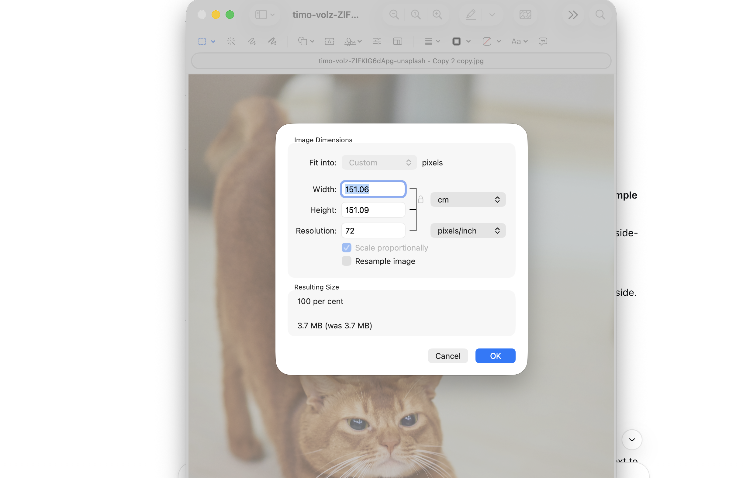
Task: Click the fill colour swatch
Action: 487,41
